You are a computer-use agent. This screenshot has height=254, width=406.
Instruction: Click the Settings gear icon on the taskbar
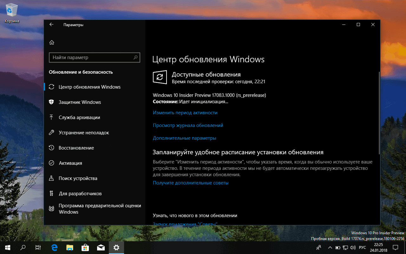(x=116, y=248)
